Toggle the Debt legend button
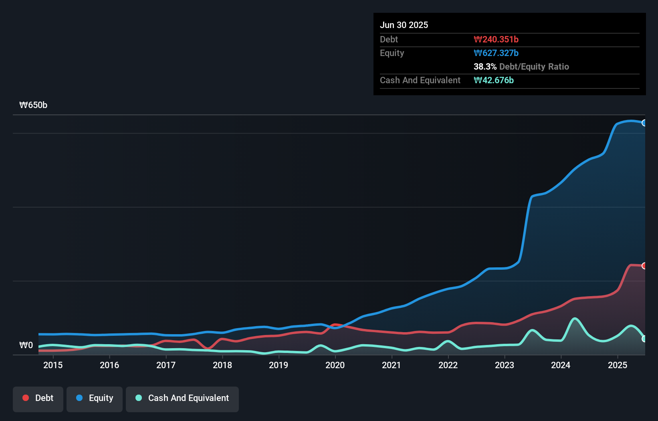Image resolution: width=658 pixels, height=421 pixels. [x=38, y=398]
